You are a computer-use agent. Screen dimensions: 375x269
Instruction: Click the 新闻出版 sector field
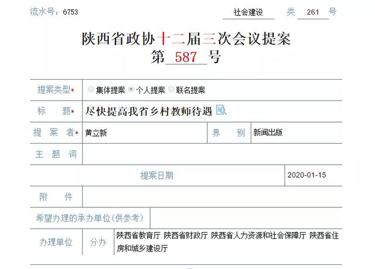click(296, 132)
